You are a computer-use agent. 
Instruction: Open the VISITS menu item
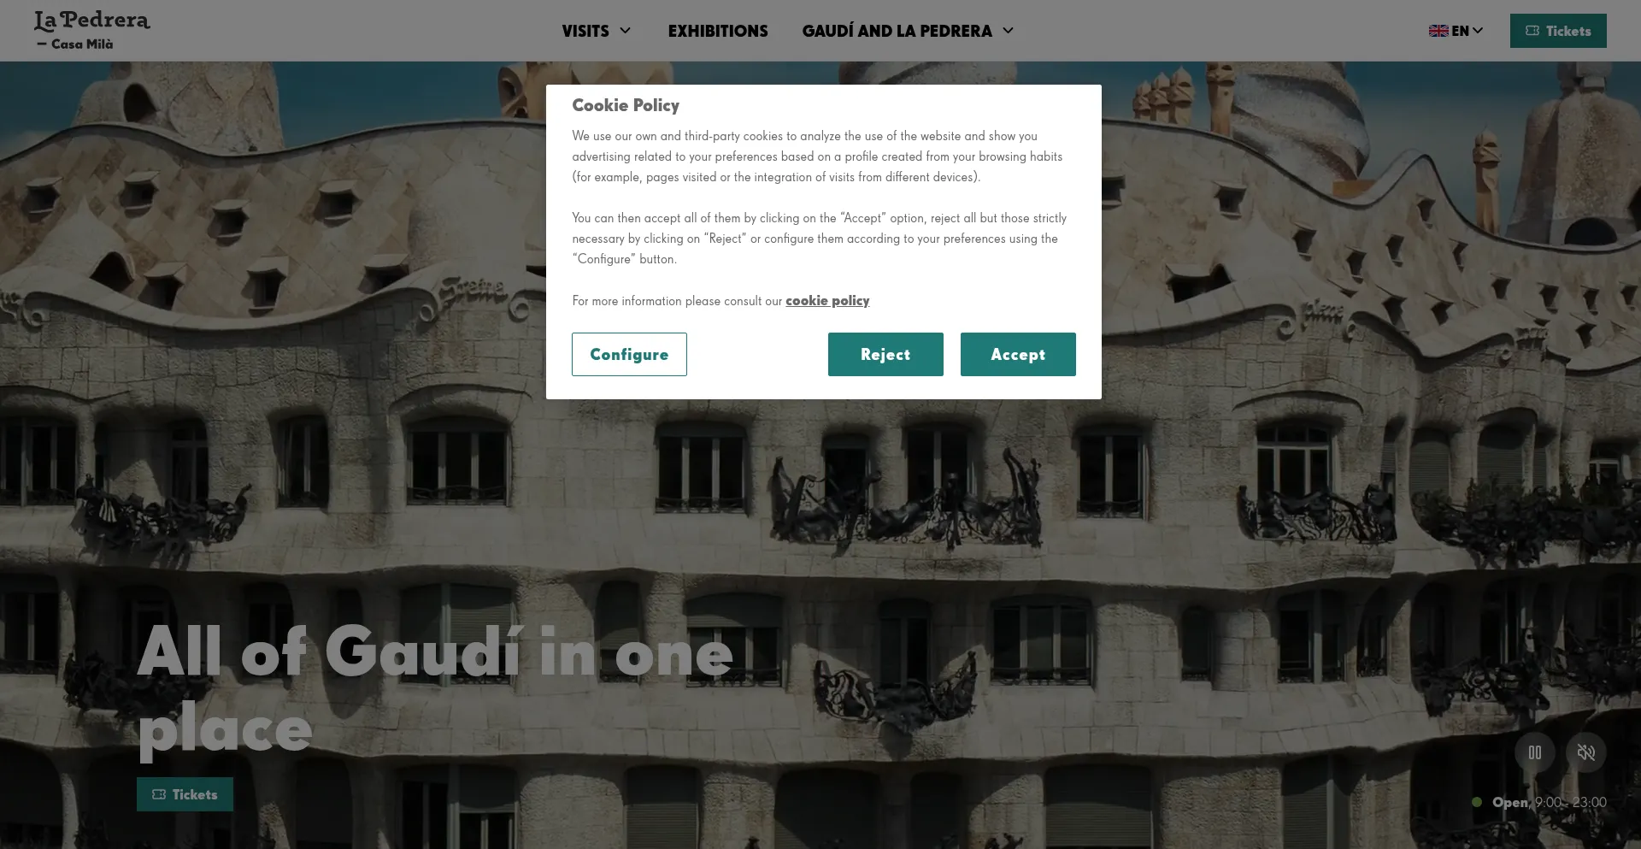click(585, 31)
